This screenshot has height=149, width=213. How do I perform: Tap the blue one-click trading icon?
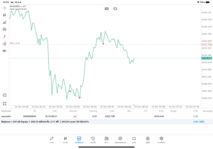(106, 9)
